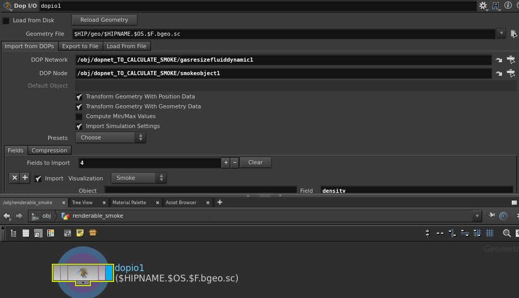This screenshot has height=298, width=519.
Task: Delete the density field entry with X
Action: pyautogui.click(x=15, y=178)
